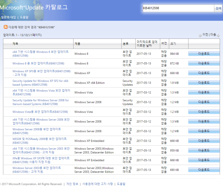Select the 984 KB size cell

pyautogui.click(x=174, y=54)
